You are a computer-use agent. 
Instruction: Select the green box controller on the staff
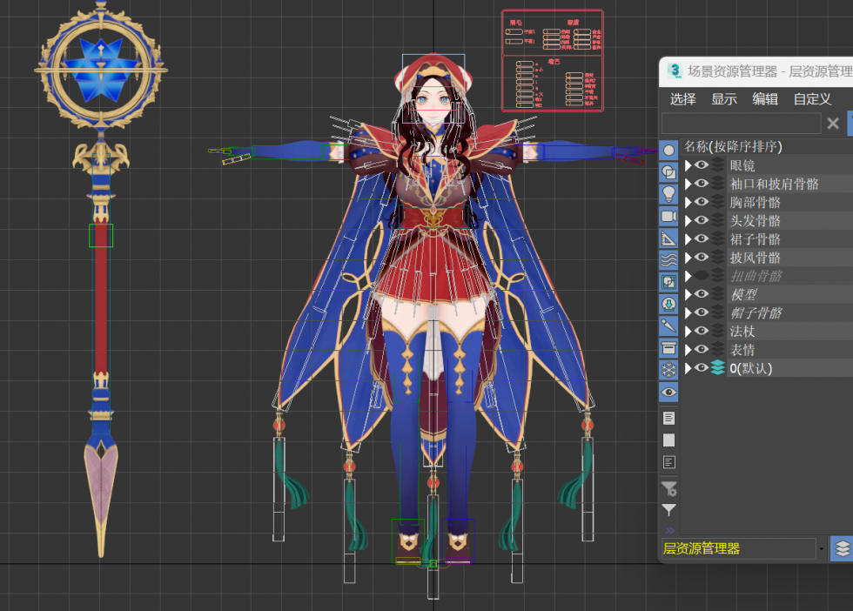click(x=101, y=236)
